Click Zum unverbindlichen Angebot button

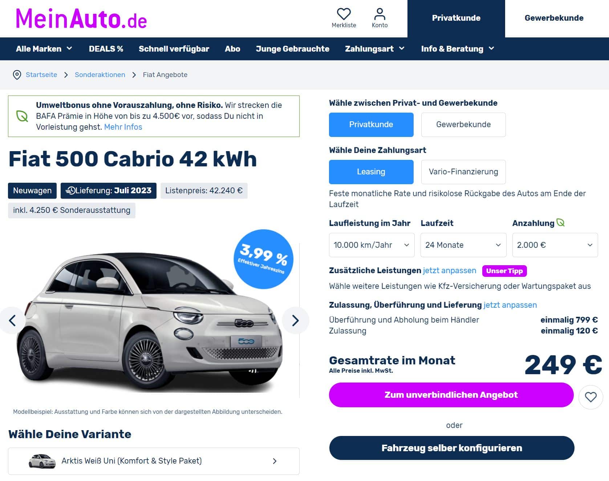click(451, 395)
